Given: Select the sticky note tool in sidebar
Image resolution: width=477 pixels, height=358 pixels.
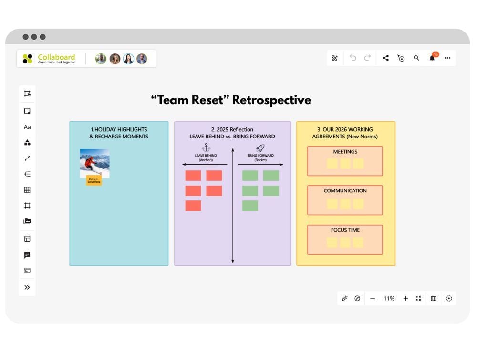Looking at the screenshot, I should point(27,111).
